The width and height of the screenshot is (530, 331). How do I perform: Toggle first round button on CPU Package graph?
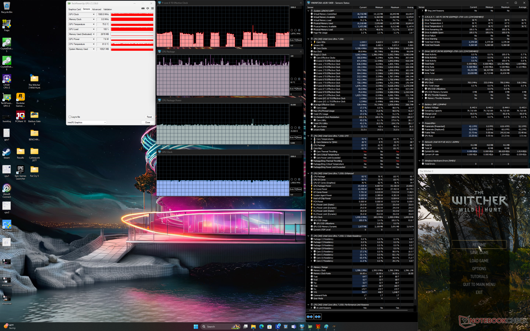292,79
